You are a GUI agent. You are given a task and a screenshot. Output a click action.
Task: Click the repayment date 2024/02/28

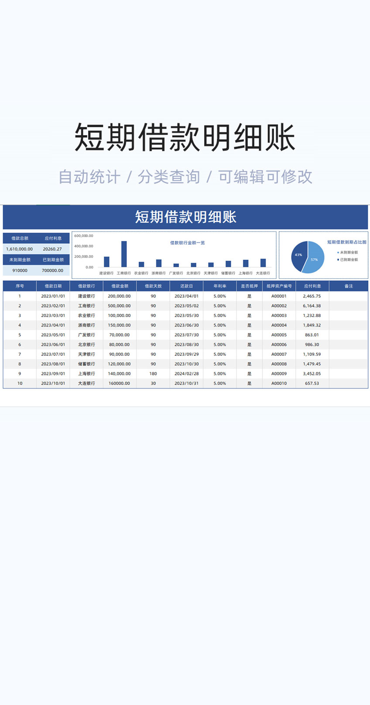[x=186, y=374]
